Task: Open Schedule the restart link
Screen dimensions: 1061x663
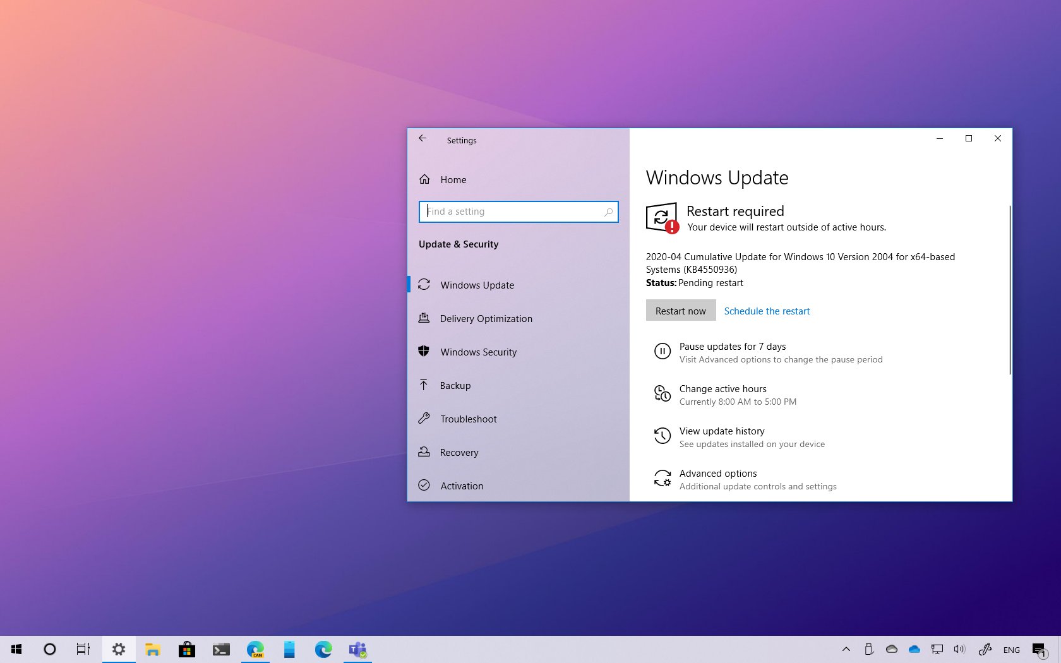Action: click(767, 311)
